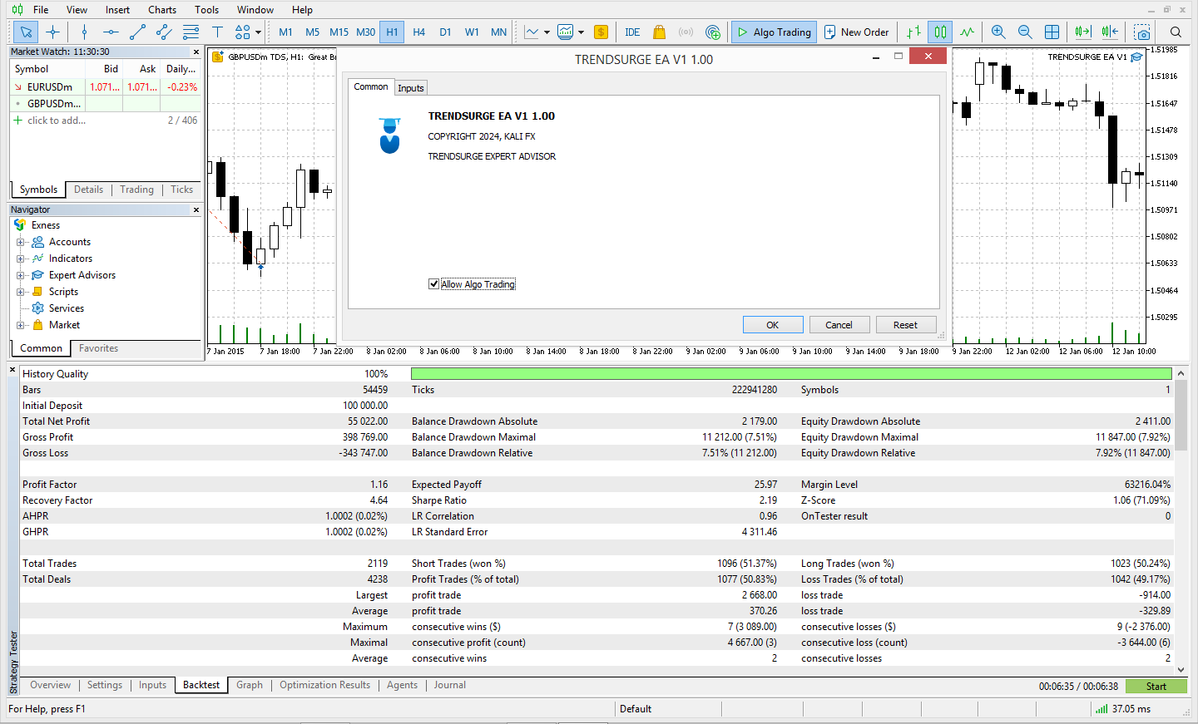The height and width of the screenshot is (724, 1198).
Task: Select the Trendline drawing tool
Action: (x=137, y=32)
